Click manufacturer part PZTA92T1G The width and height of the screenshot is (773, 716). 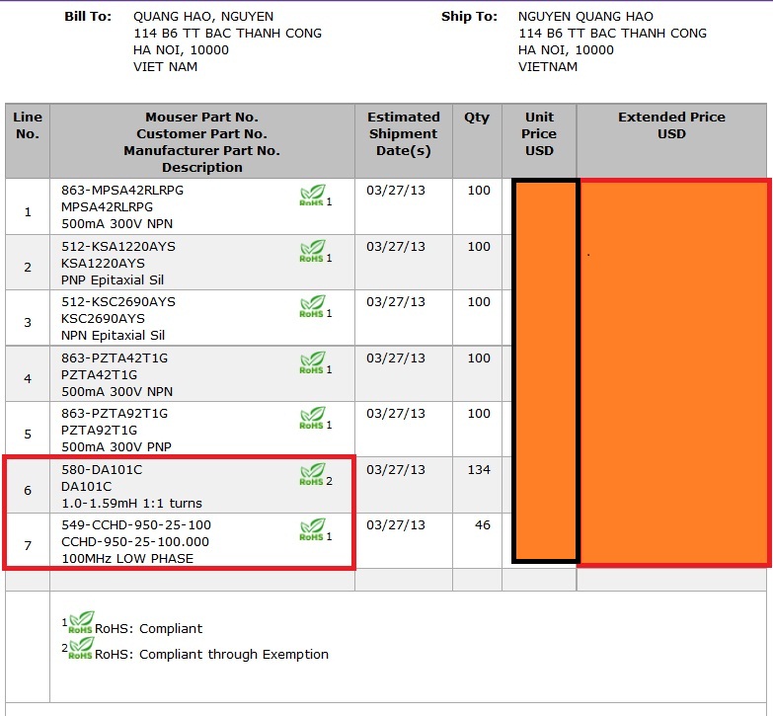click(99, 430)
